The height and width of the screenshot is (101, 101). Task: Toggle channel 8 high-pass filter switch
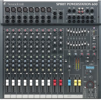pyautogui.click(x=50, y=34)
